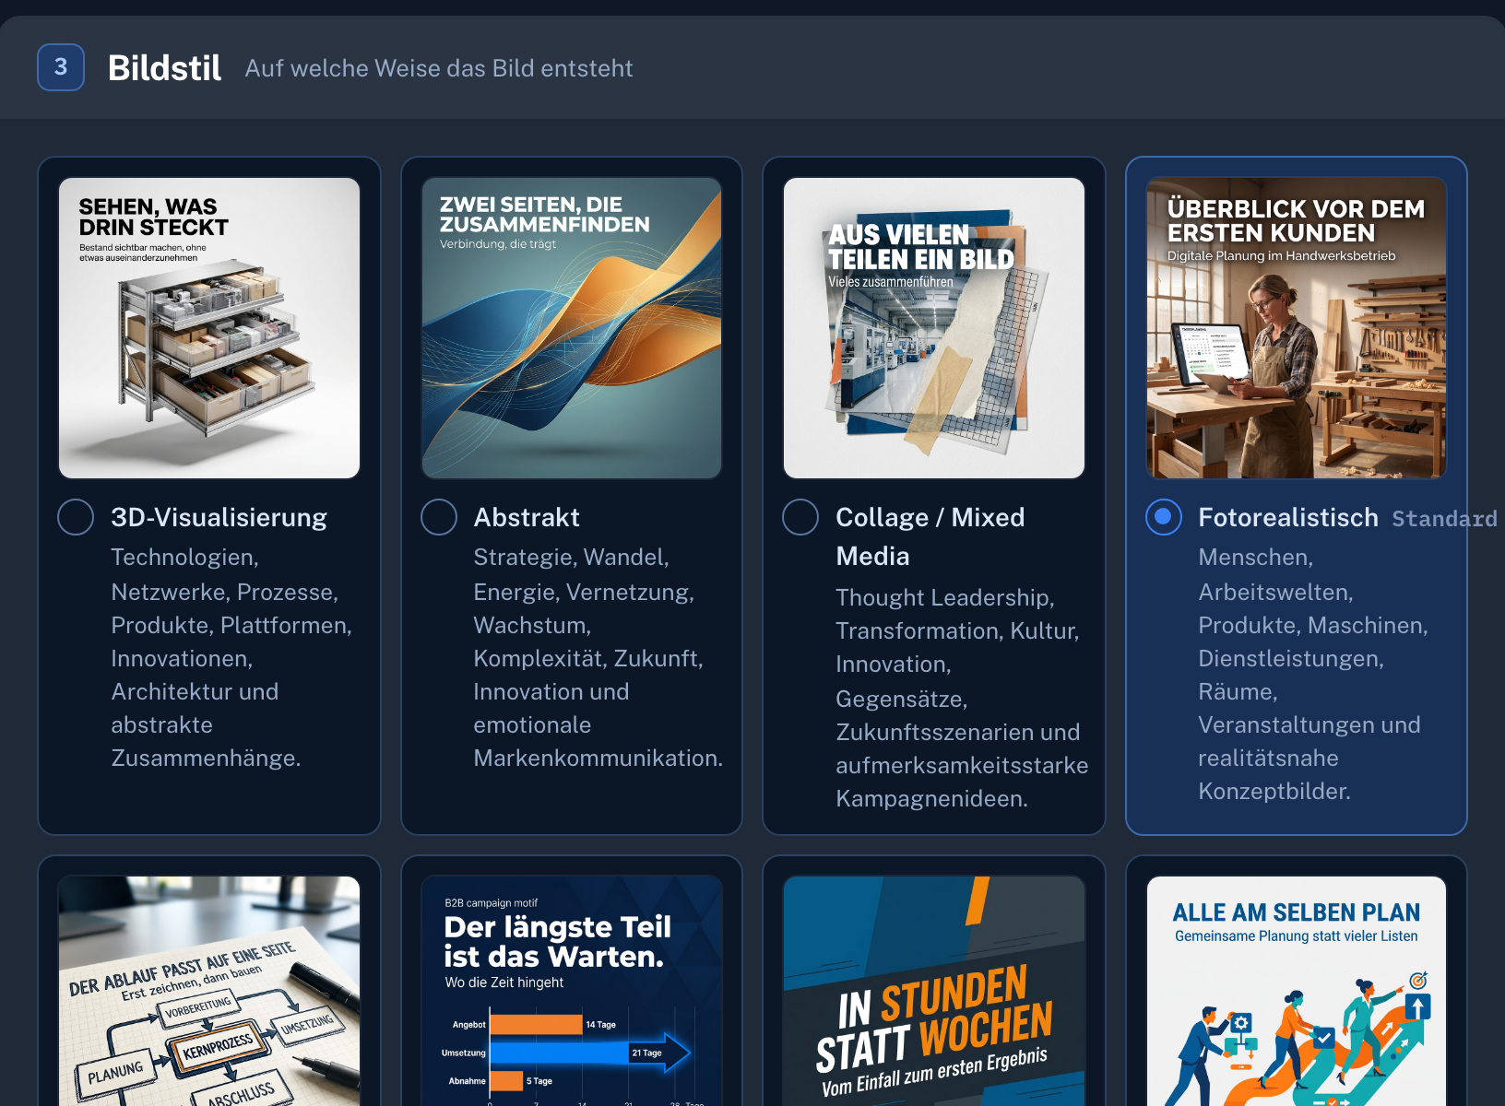This screenshot has height=1106, width=1505.
Task: Open the 'Sehen, was drin steckt' thumbnail
Action: 209,328
